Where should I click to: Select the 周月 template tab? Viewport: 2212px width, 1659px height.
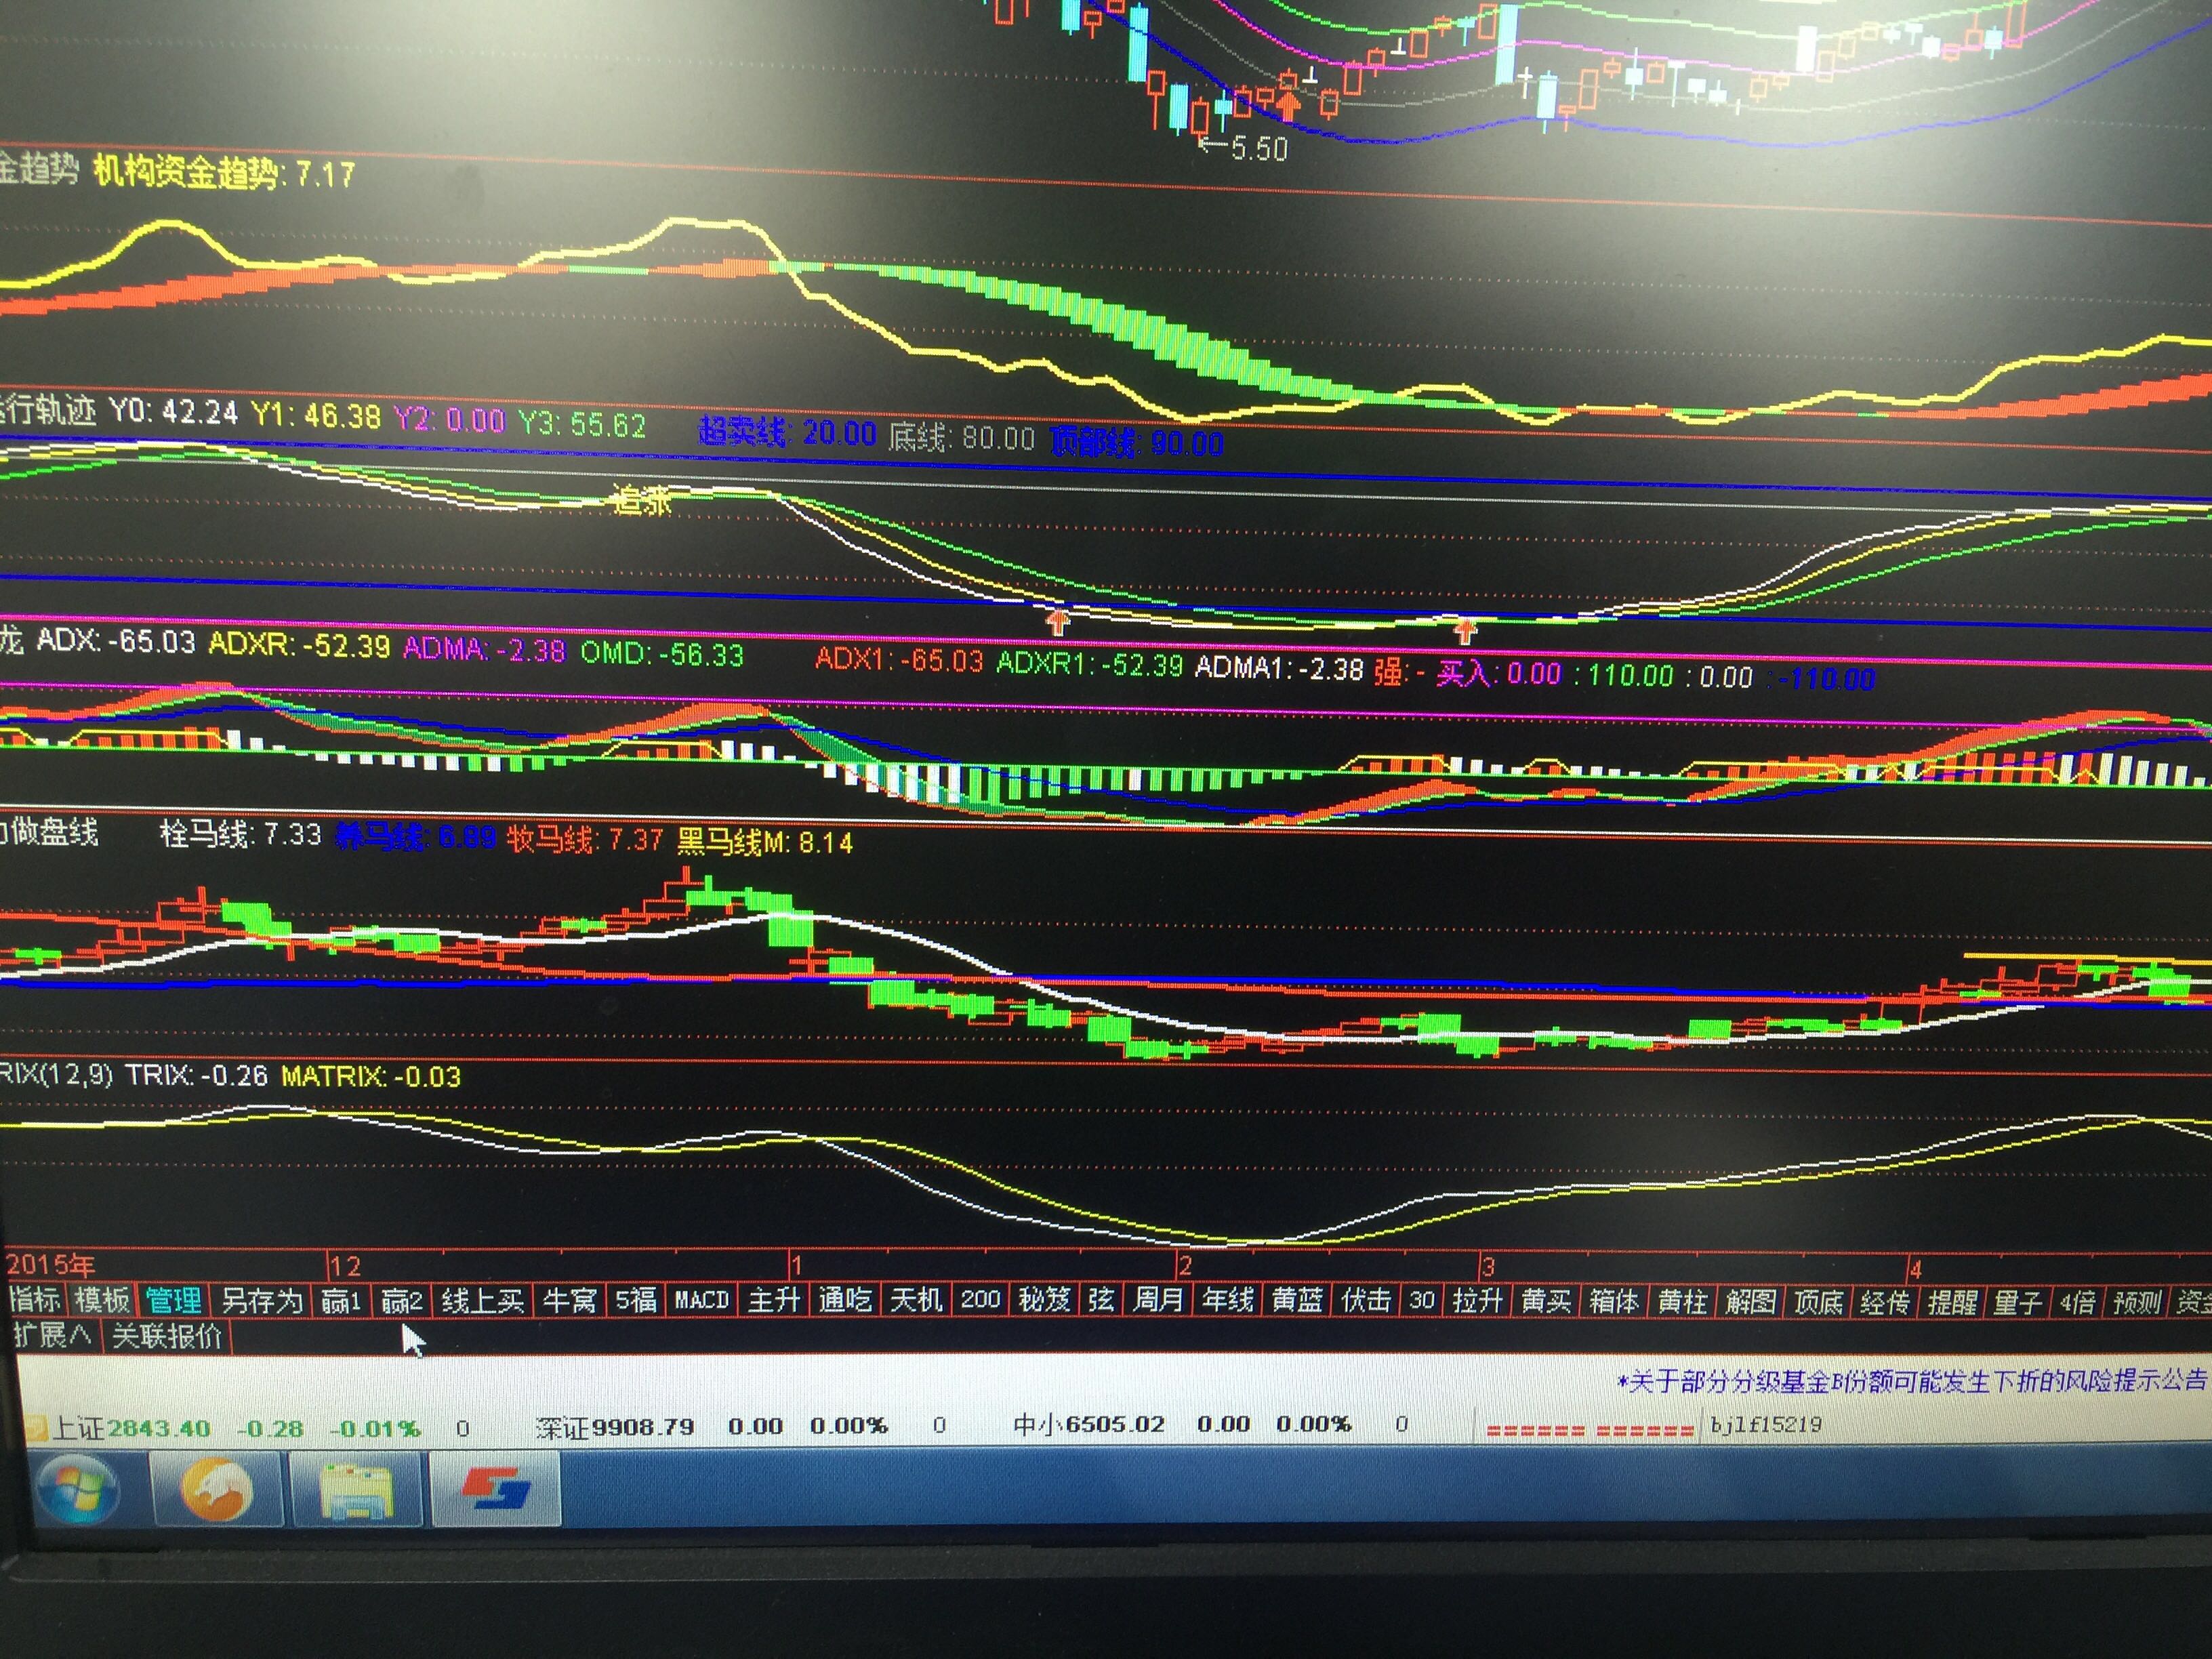point(1159,1299)
